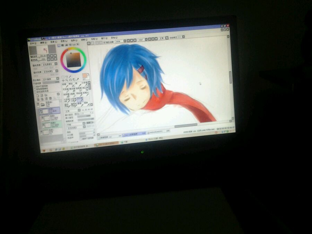
Task: Create a new linework layer
Action: (x=42, y=95)
